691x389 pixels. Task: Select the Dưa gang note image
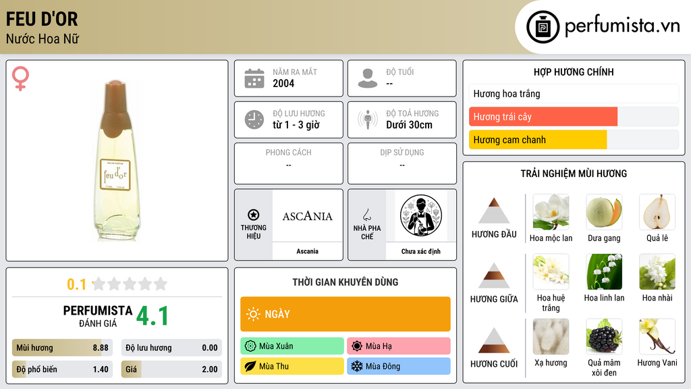click(604, 212)
